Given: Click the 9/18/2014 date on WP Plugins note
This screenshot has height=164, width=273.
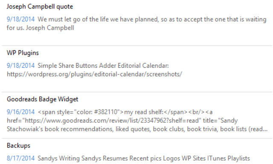Looking at the screenshot, I should click(21, 66).
